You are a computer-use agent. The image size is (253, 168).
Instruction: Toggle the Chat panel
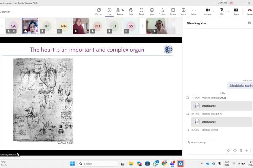click(x=109, y=12)
